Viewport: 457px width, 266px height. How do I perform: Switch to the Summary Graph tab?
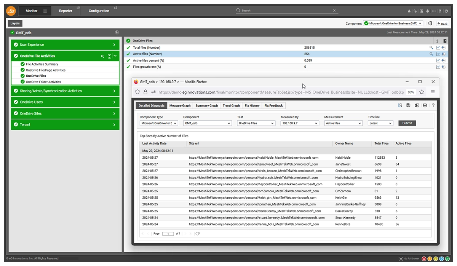207,106
